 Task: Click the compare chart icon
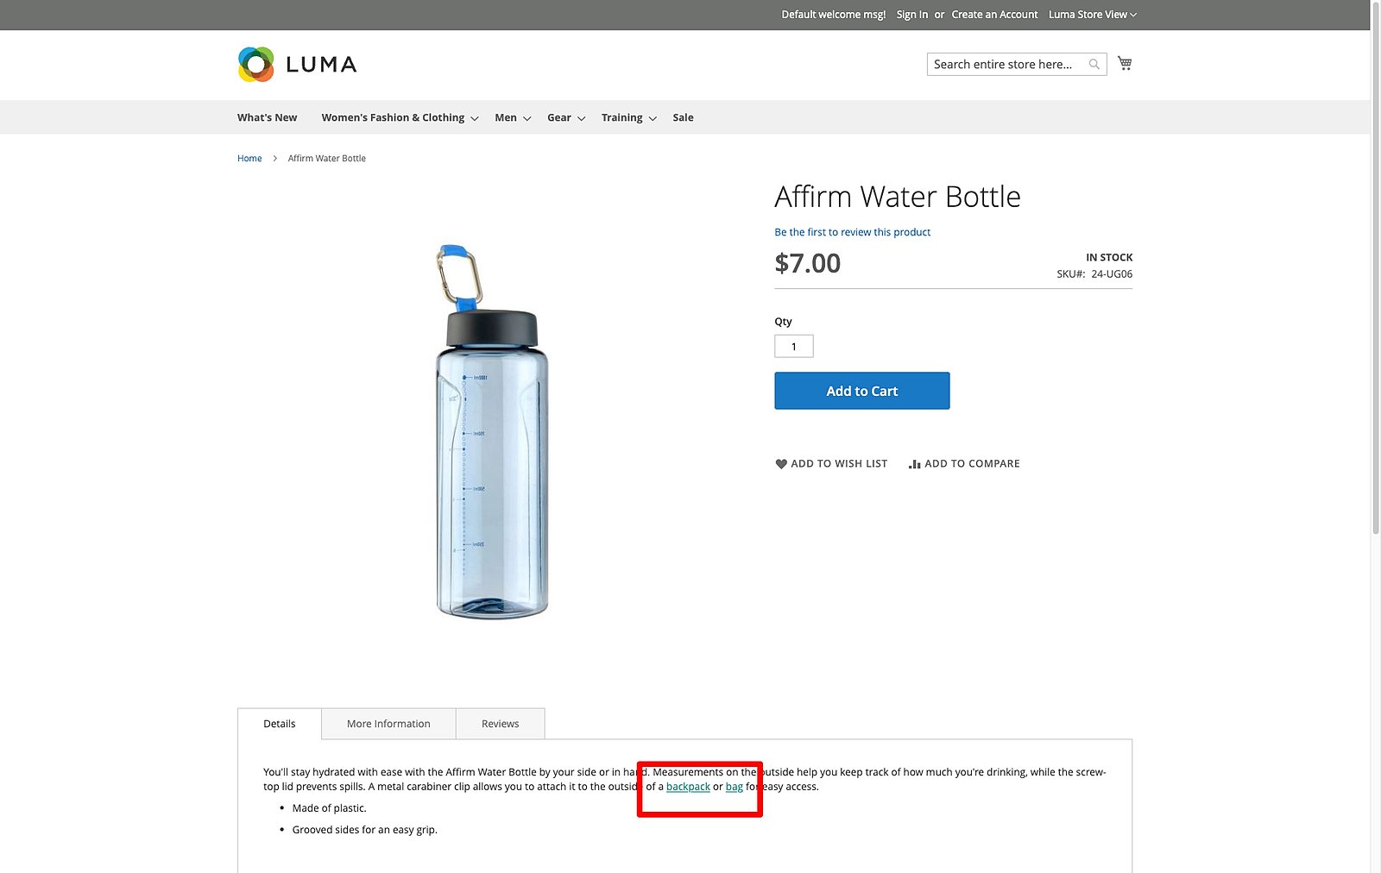[x=915, y=463]
